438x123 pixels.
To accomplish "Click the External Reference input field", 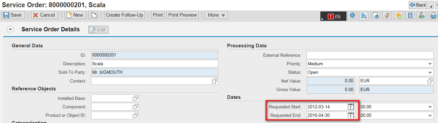I will pyautogui.click(x=370, y=55).
